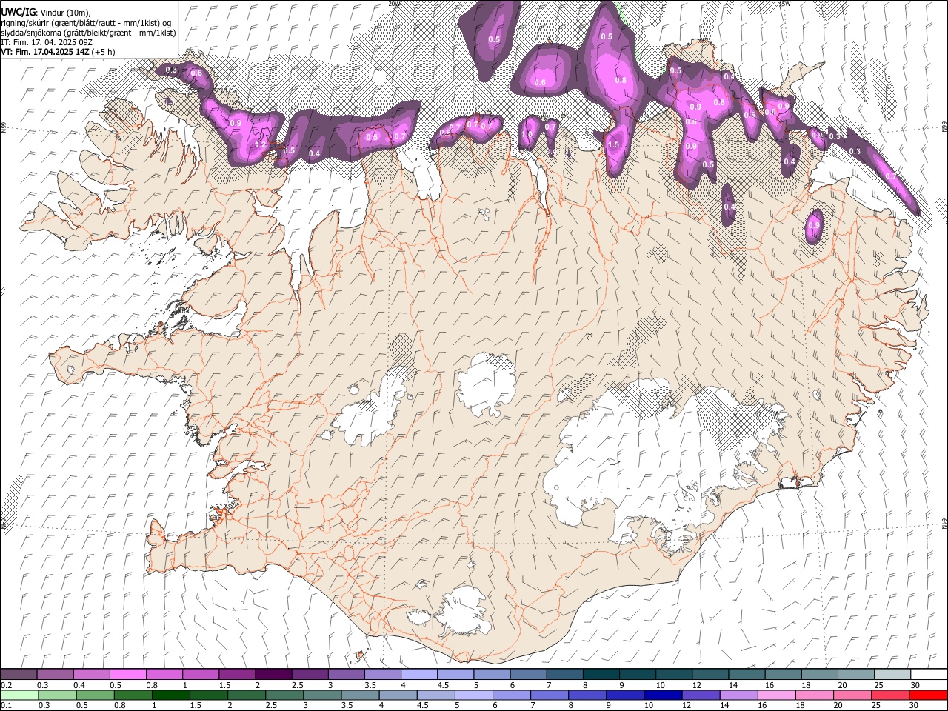Select top-row legend swatch between 4 and 4.5
The image size is (948, 711).
[x=418, y=674]
